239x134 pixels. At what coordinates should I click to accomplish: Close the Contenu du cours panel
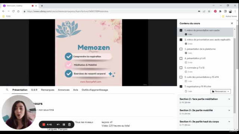pyautogui.click(x=232, y=23)
